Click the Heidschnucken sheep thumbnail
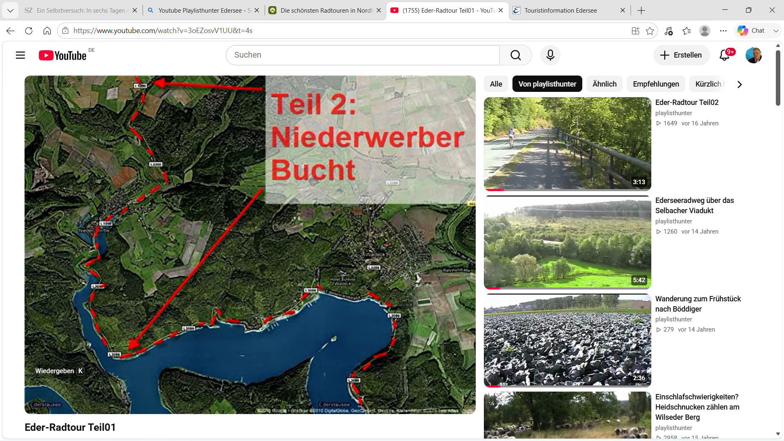The height and width of the screenshot is (441, 784). tap(568, 415)
